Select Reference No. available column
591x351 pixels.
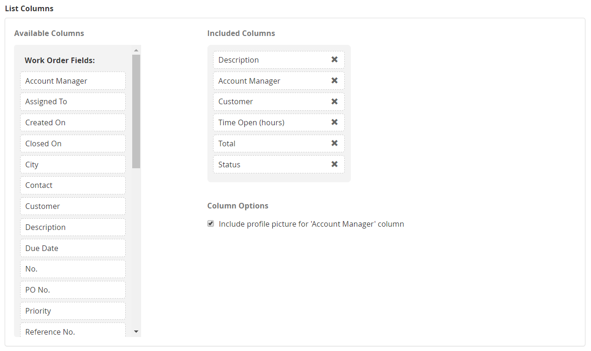coord(73,330)
